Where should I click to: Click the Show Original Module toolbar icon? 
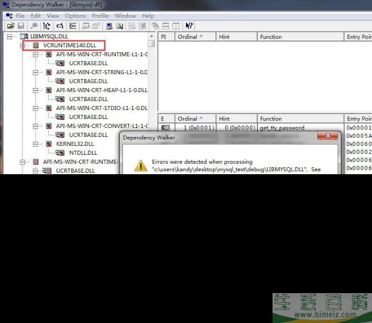(86, 26)
